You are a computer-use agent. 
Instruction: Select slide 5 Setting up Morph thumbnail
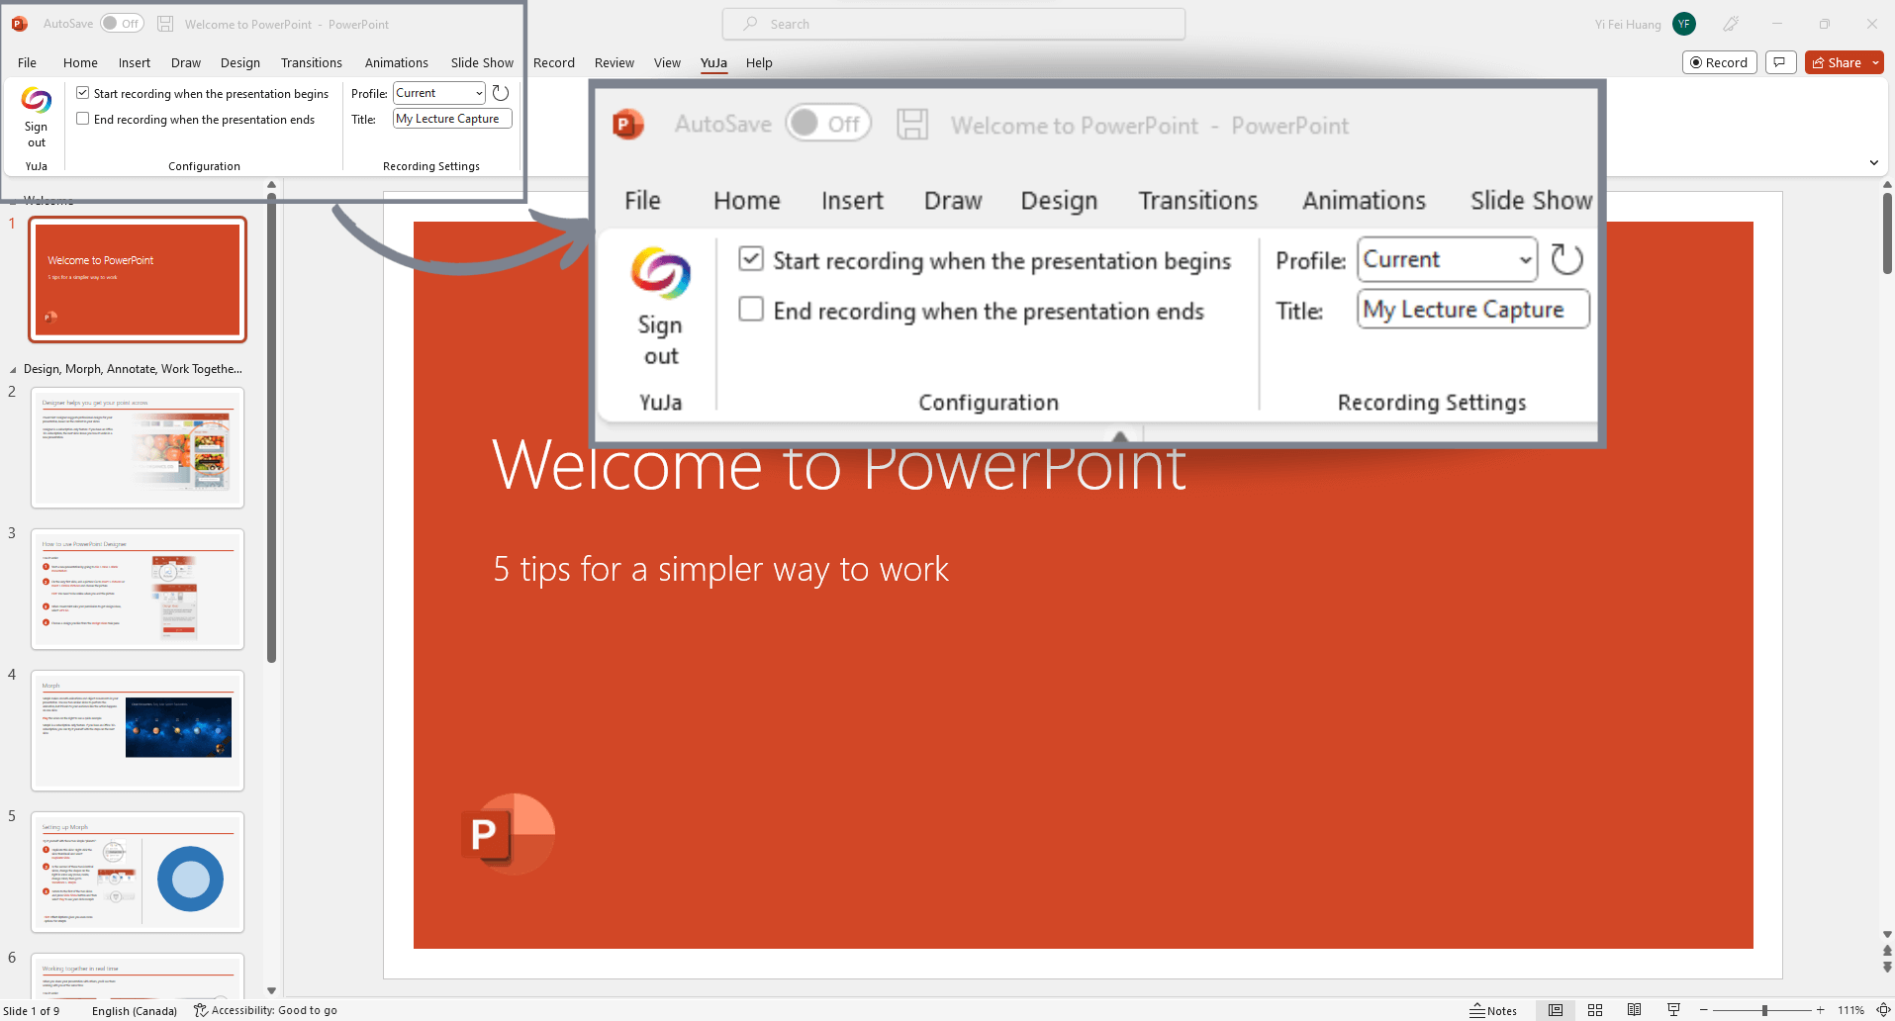[x=138, y=872]
